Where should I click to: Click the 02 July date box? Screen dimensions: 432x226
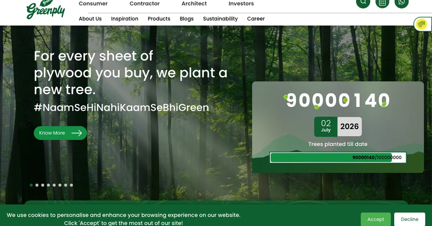[x=326, y=127]
